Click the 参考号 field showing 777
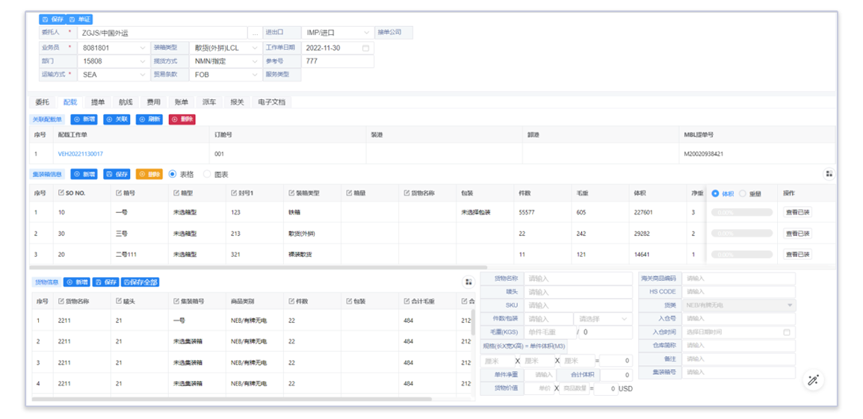This screenshot has height=419, width=863. click(x=338, y=61)
